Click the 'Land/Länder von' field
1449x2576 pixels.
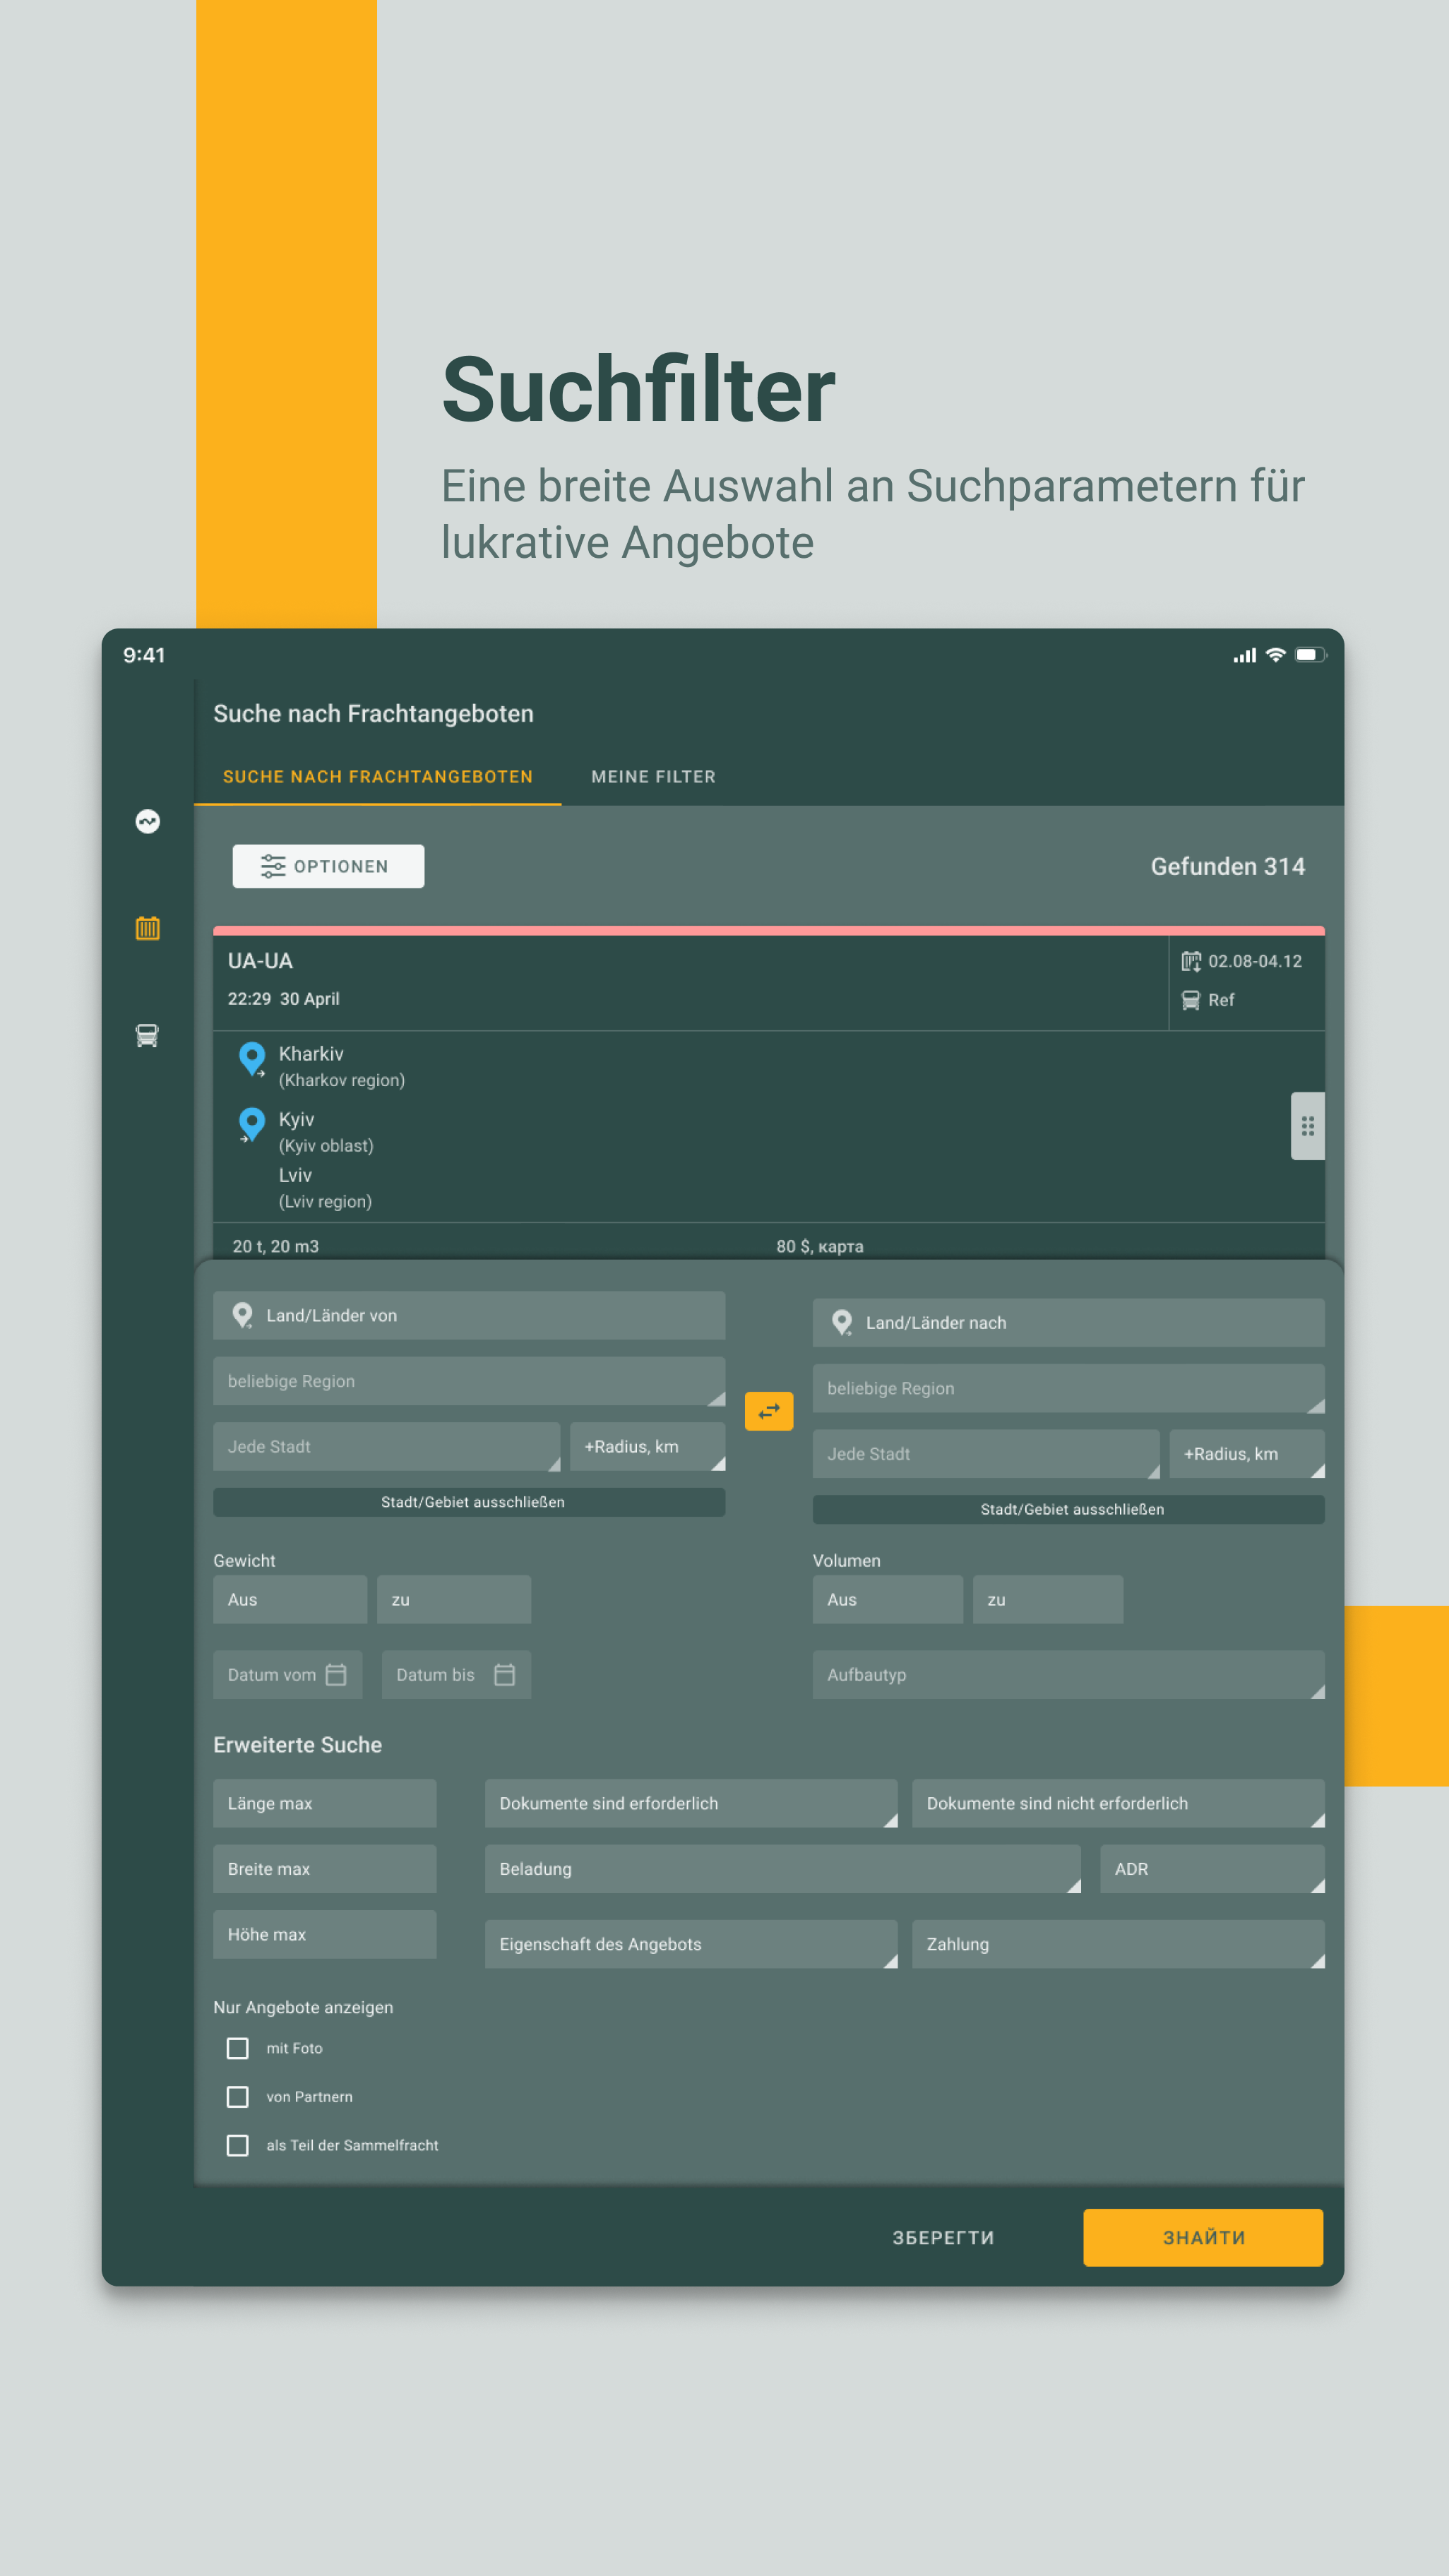469,1315
